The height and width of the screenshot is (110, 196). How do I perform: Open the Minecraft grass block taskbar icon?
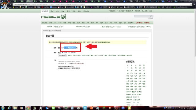pyautogui.click(x=104, y=108)
